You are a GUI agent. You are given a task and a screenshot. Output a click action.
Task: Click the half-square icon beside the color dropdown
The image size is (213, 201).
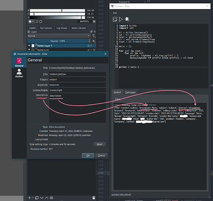37,22
